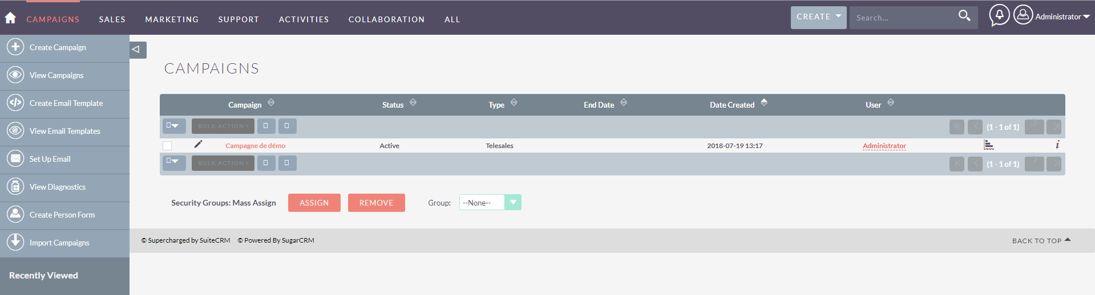Sort the list by the Date Created column
The height and width of the screenshot is (295, 1095).
pos(732,105)
